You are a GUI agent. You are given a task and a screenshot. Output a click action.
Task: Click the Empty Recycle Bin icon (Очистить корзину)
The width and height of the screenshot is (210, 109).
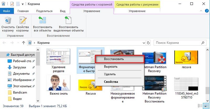[x=8, y=24]
